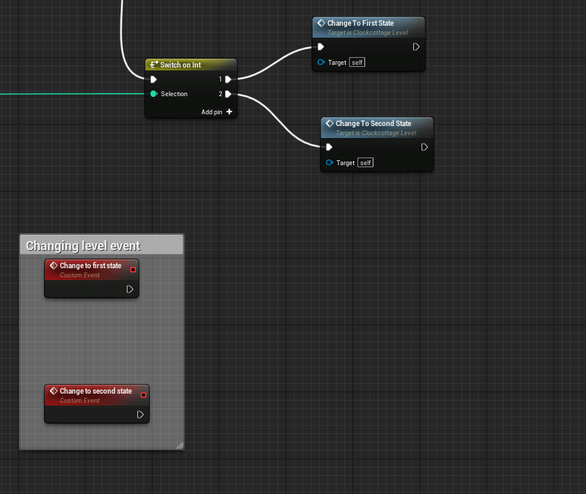
Task: Select Change To Second State node title
Action: tap(373, 123)
